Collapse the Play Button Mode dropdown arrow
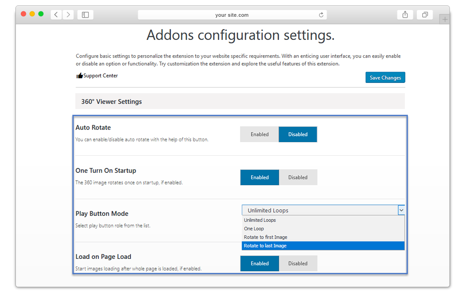 coord(401,210)
